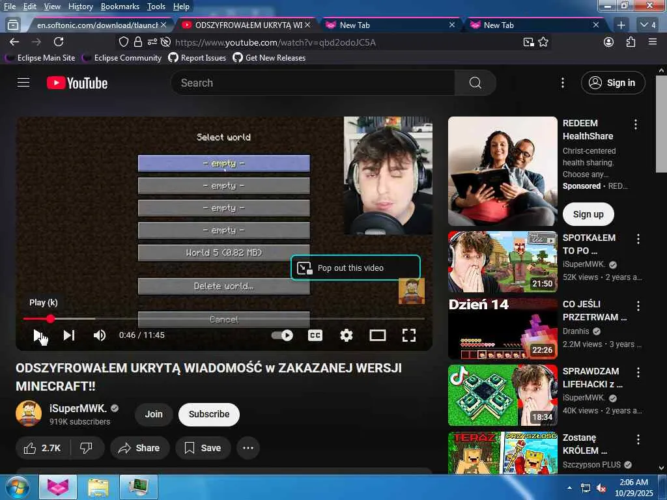
Task: Open options for CO JEŚLI PRZETRWAM video
Action: click(x=638, y=305)
